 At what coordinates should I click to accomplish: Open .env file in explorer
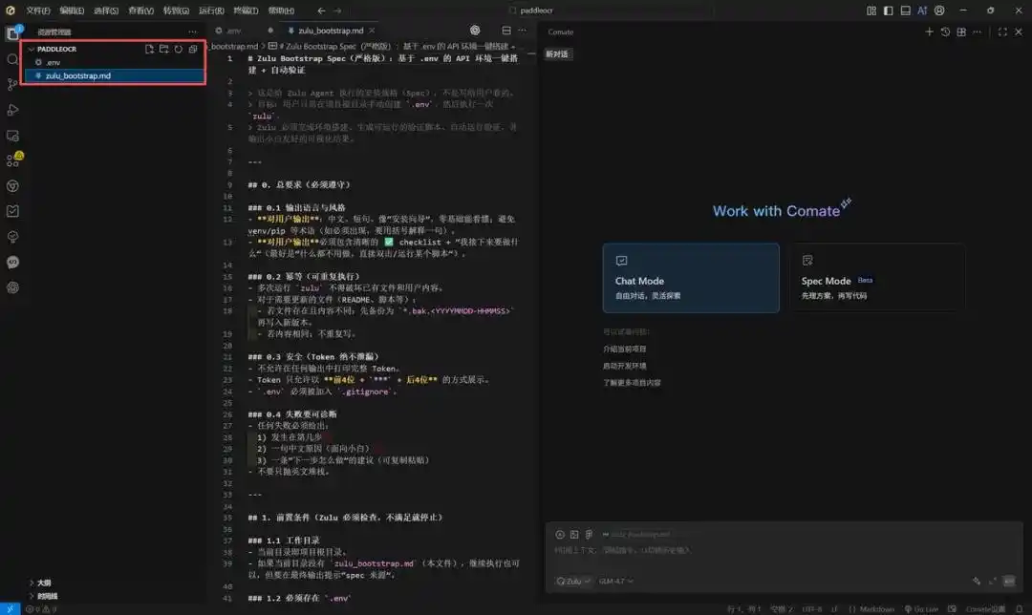pos(114,62)
